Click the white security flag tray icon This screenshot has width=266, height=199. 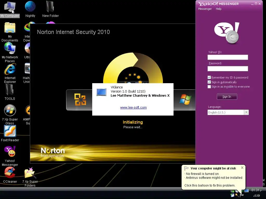pyautogui.click(x=242, y=195)
